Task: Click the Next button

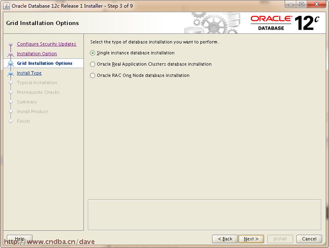Action: pos(251,239)
